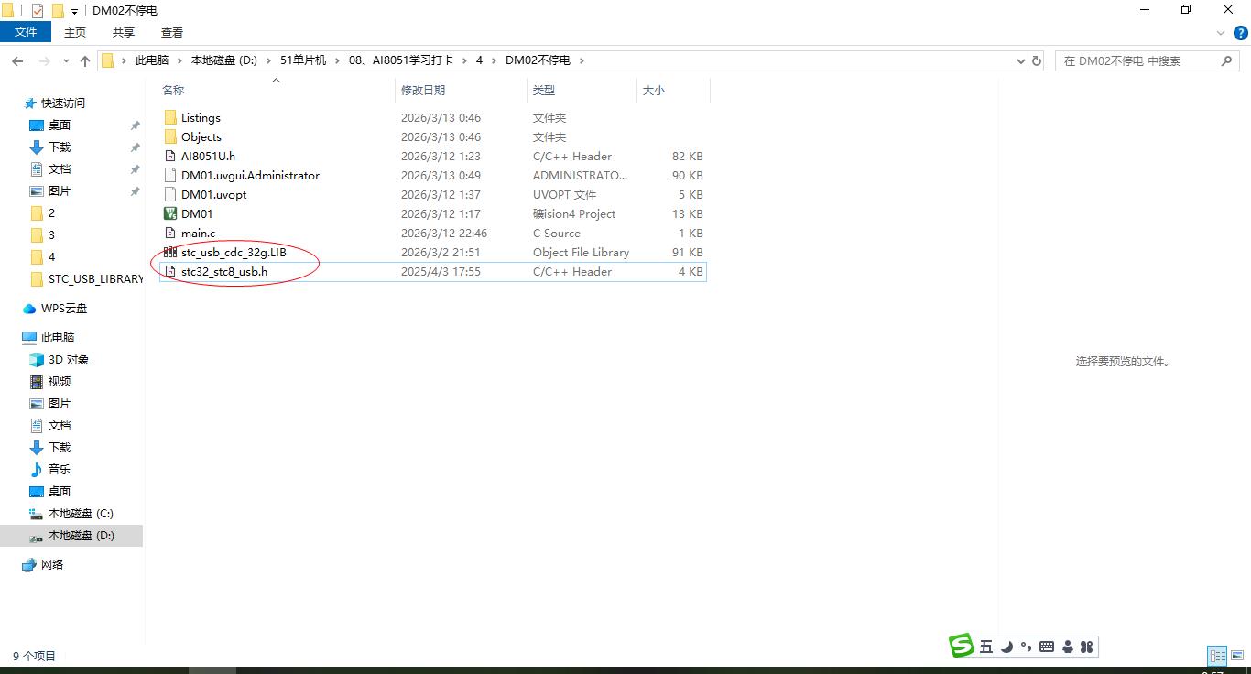Go forward with the Forward arrow
The image size is (1251, 674).
[x=44, y=60]
